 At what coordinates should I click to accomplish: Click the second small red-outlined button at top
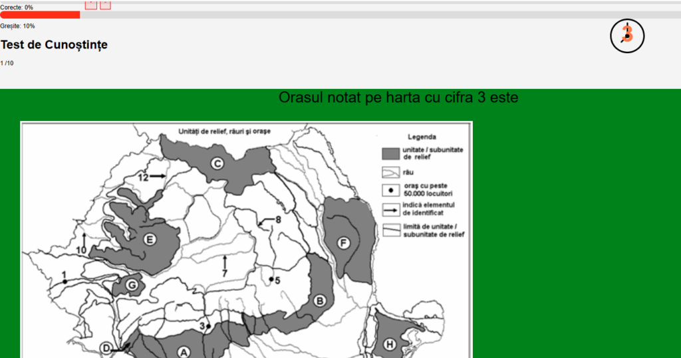pos(105,5)
